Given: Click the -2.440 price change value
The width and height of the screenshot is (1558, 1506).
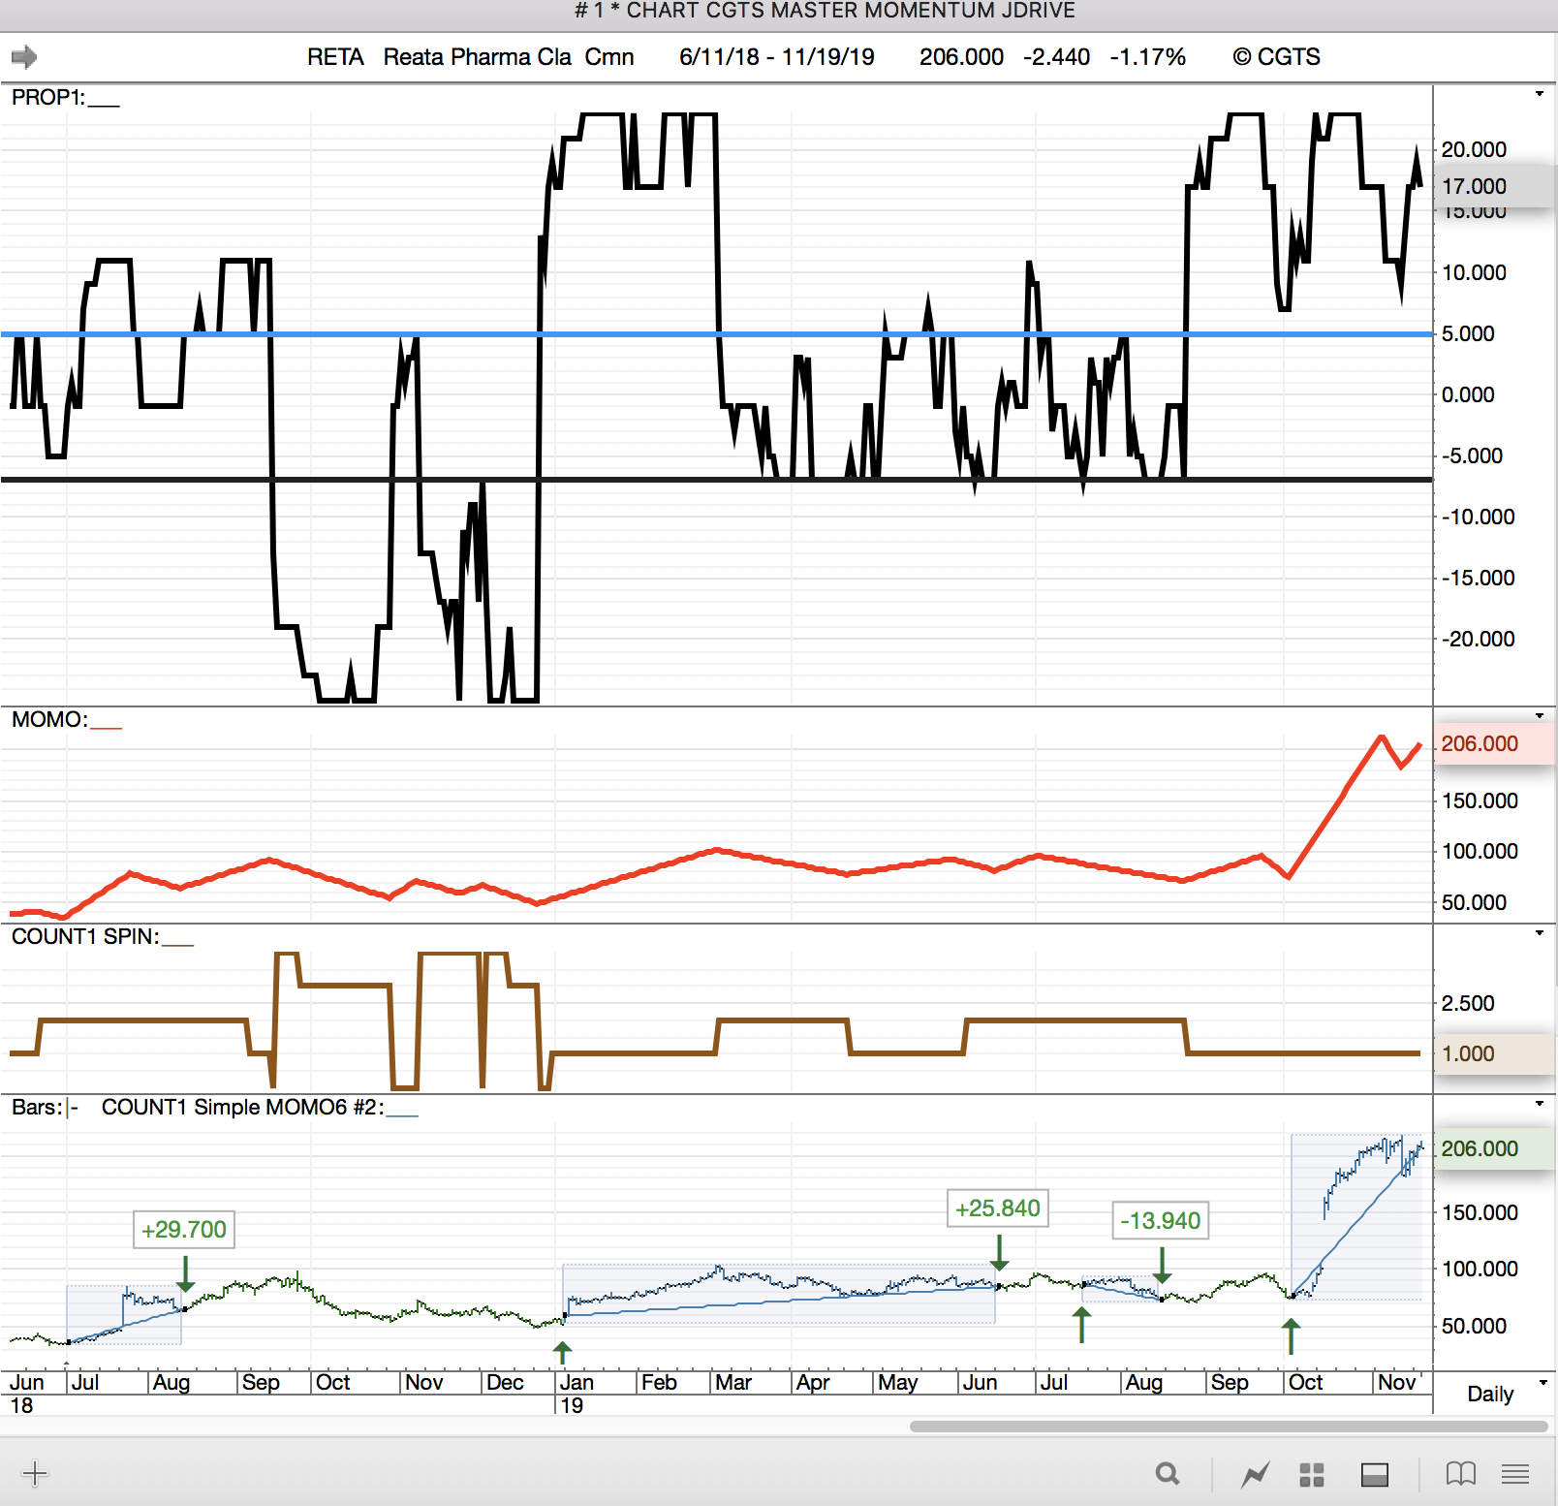Looking at the screenshot, I should pos(1056,57).
